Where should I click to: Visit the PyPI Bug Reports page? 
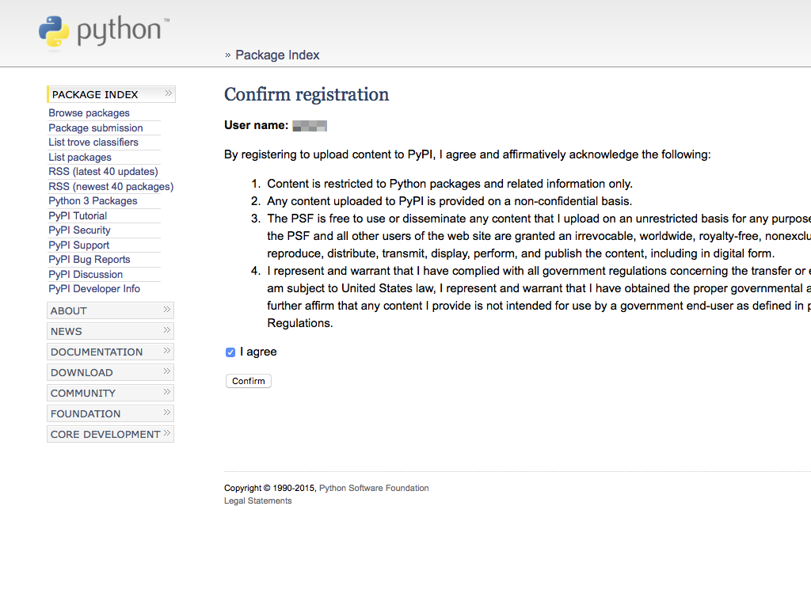[x=89, y=260]
